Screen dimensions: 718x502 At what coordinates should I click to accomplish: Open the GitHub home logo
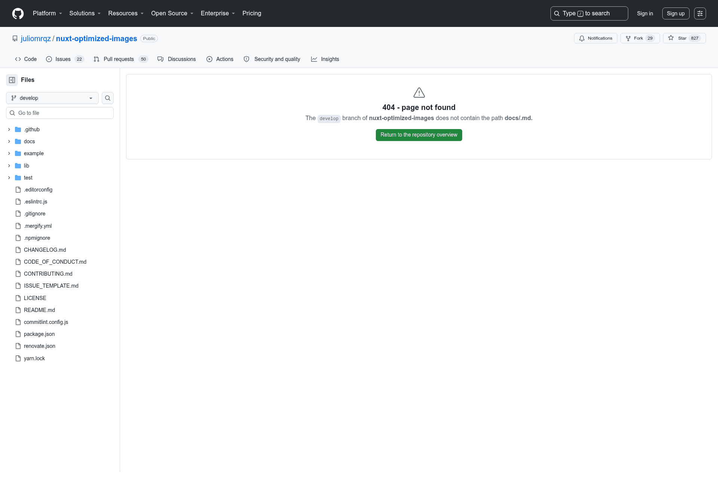point(18,13)
